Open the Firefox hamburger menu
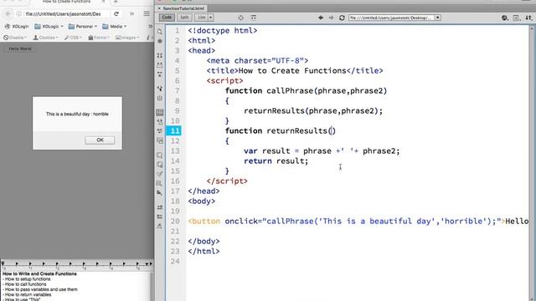Image resolution: width=536 pixels, height=301 pixels. point(147,13)
